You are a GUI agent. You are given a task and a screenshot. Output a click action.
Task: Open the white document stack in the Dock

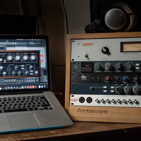coord(39,87)
